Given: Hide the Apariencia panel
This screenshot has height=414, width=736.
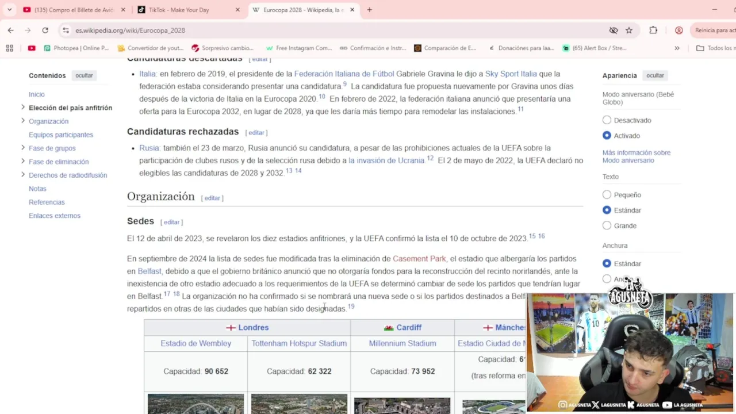Looking at the screenshot, I should (655, 75).
